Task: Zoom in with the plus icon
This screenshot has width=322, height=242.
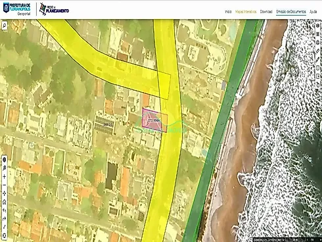Action: point(4,176)
